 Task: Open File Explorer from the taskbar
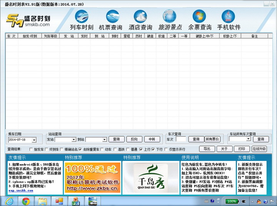(43, 201)
